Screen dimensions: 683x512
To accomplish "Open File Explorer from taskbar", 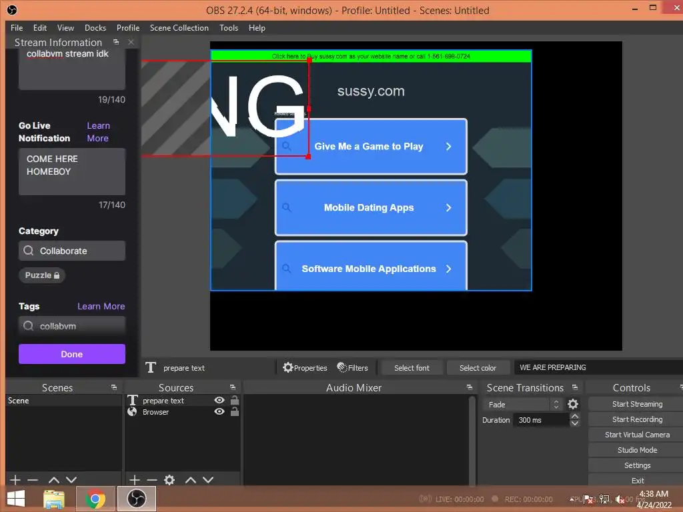I will [x=54, y=499].
